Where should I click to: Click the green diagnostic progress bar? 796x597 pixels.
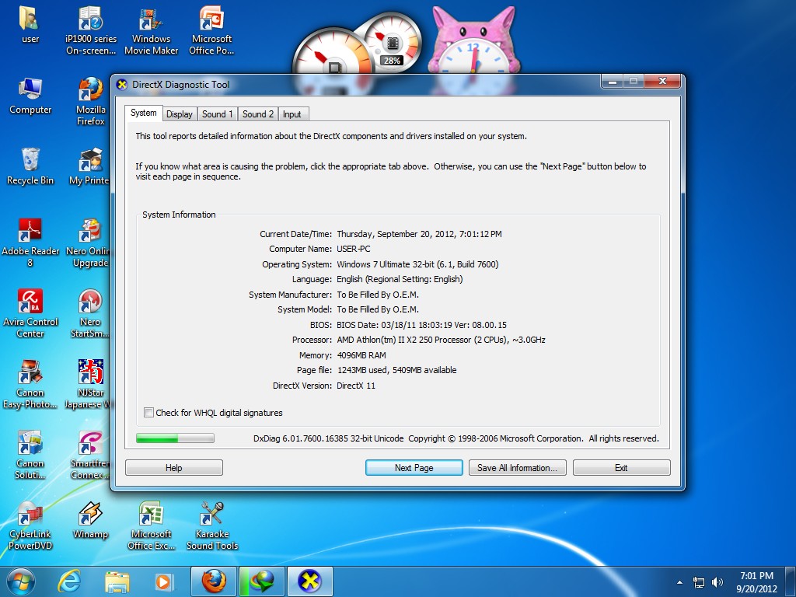pos(175,438)
